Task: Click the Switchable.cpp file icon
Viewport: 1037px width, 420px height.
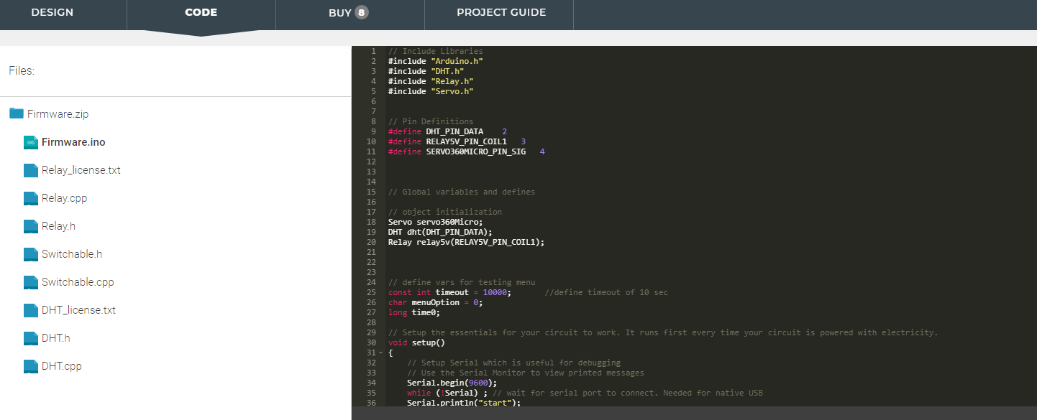Action: pos(30,282)
